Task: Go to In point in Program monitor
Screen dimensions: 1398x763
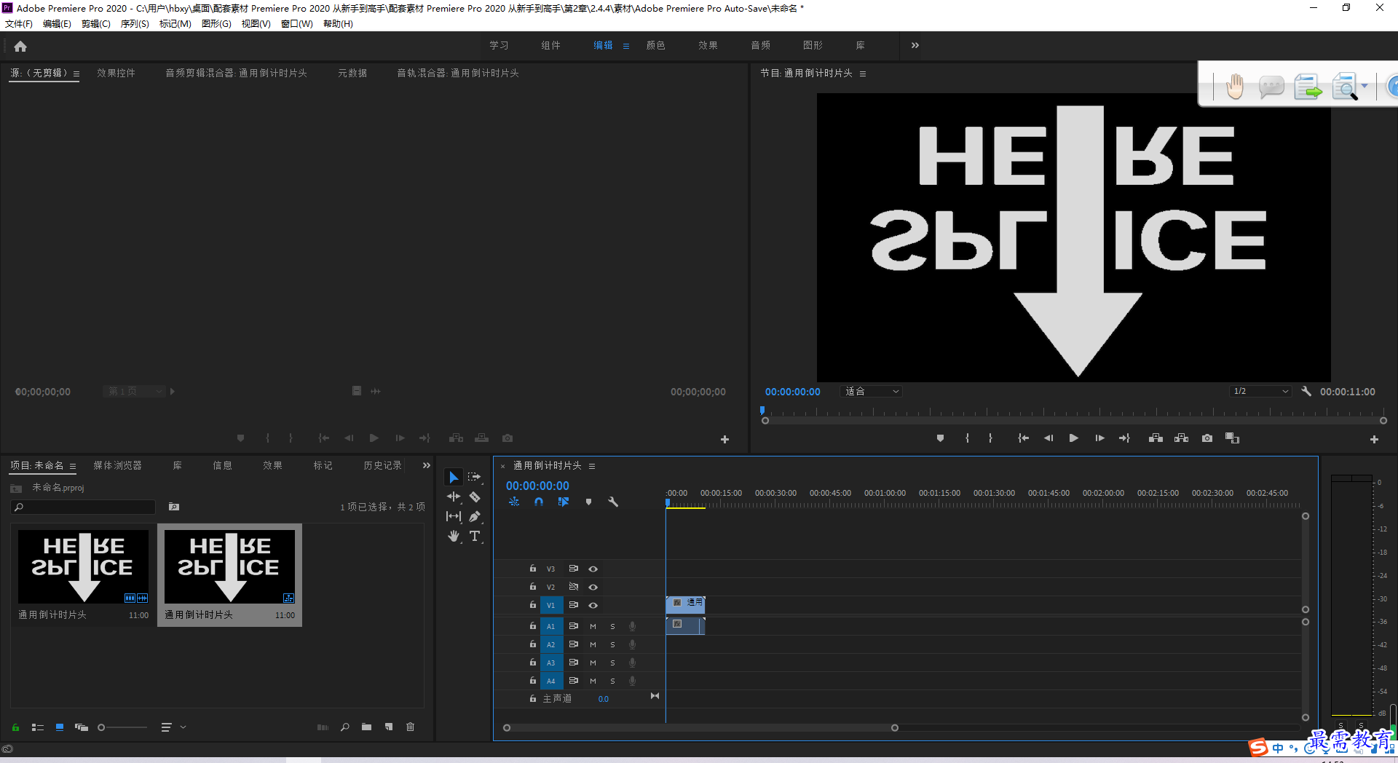Action: (x=1023, y=438)
